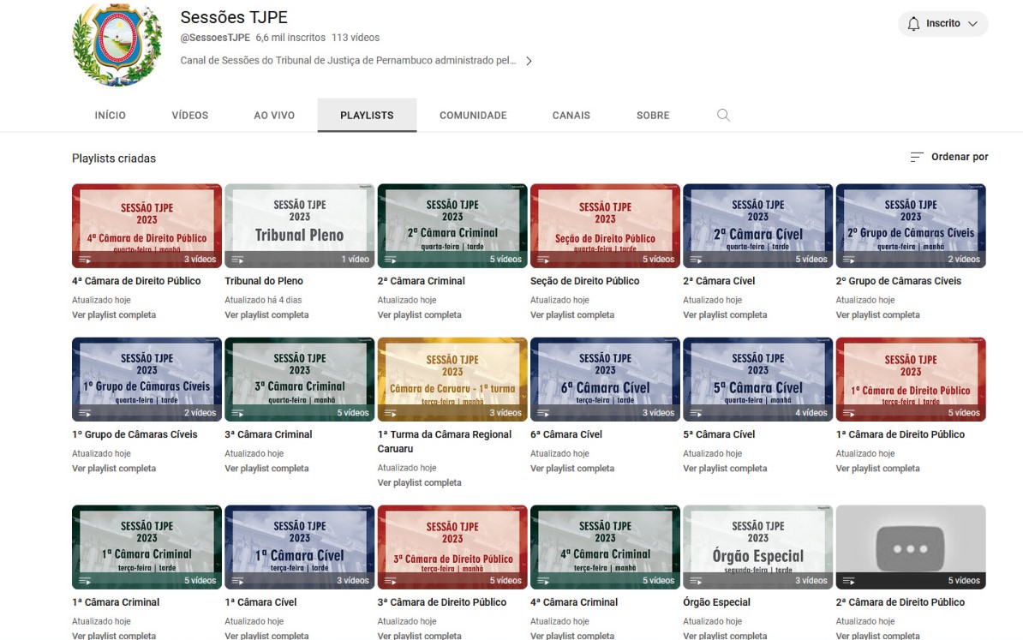Open the 4ª Câmara Criminal thumbnail
The image size is (1023, 640).
coord(605,547)
